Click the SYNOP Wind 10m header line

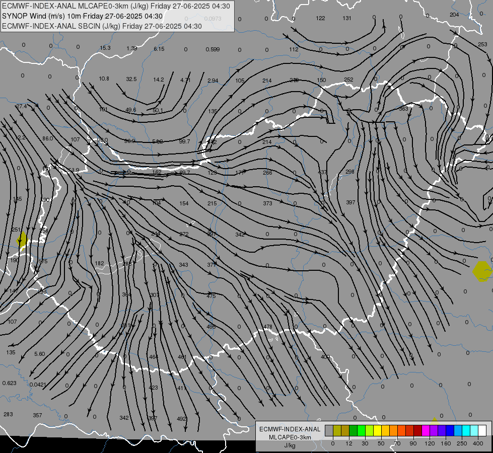[x=83, y=16]
